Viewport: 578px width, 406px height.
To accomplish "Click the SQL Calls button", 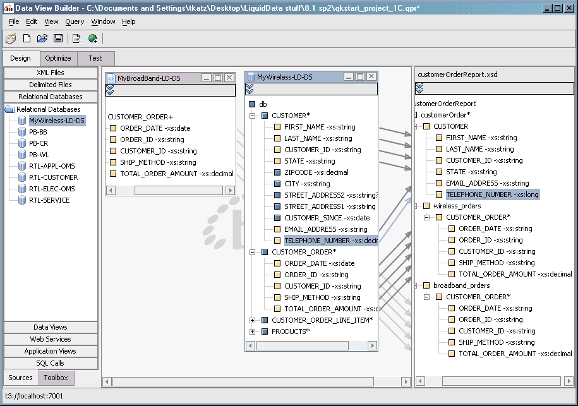I will click(51, 363).
